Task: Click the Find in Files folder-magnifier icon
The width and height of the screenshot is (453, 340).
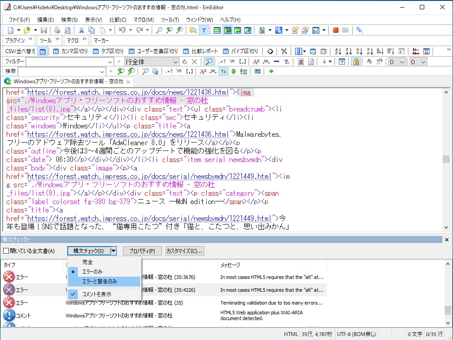Action: (193, 30)
